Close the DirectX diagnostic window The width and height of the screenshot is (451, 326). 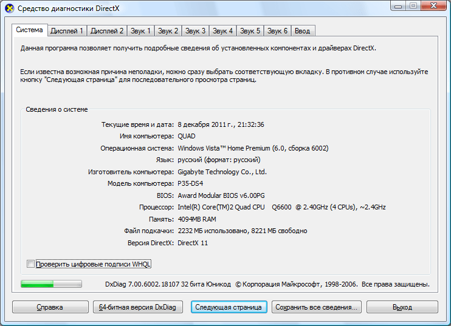(x=434, y=6)
